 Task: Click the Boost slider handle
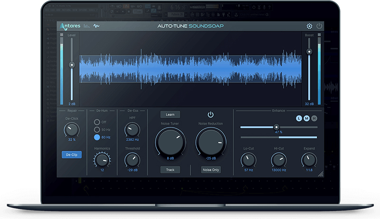click(309, 52)
